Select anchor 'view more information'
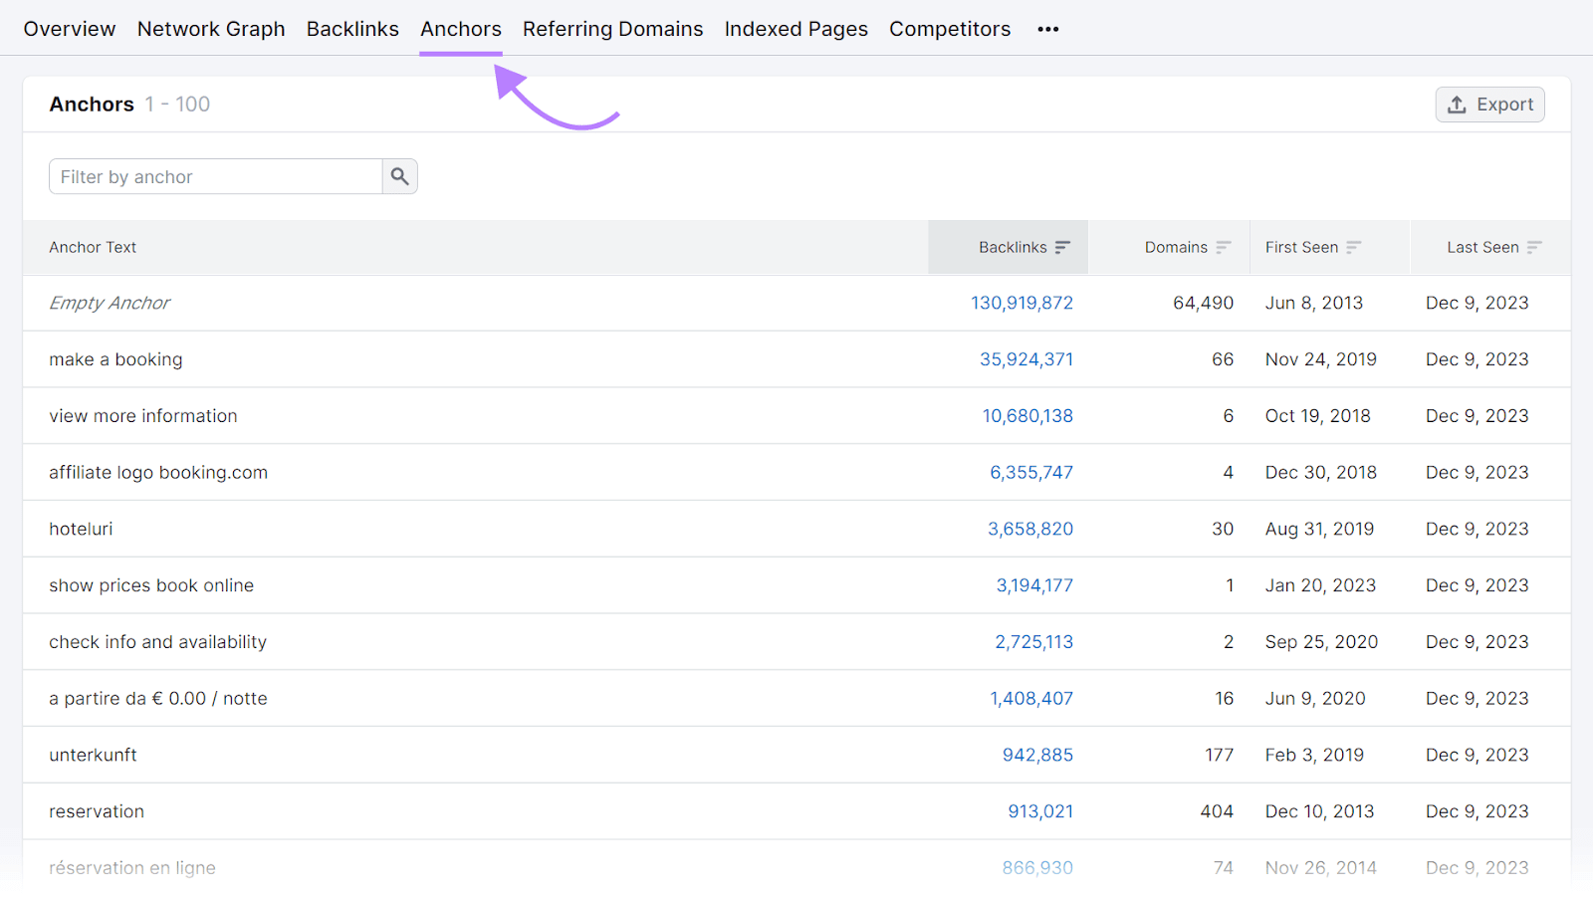Image resolution: width=1593 pixels, height=899 pixels. pyautogui.click(x=143, y=416)
